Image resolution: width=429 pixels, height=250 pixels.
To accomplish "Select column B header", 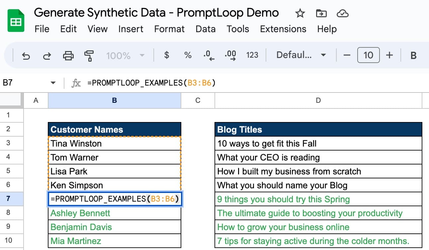I will 115,100.
